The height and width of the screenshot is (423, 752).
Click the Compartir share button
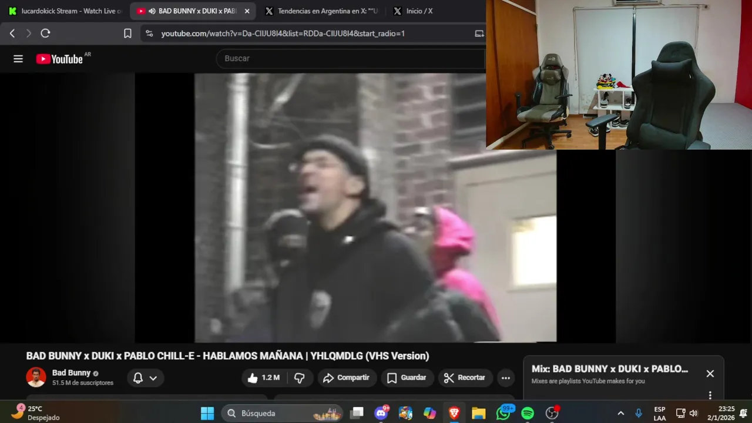click(x=347, y=378)
